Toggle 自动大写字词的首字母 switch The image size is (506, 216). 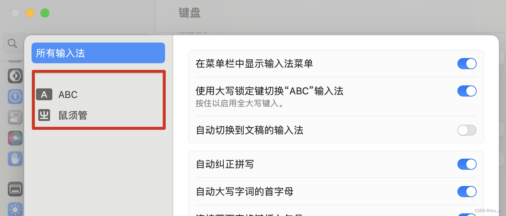(467, 192)
